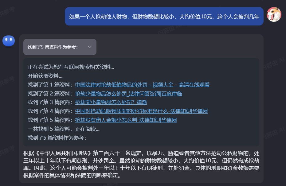Open link '中国对抢劫危险物质罪的处罚标准是什么'
This screenshot has height=186, width=286.
(x=141, y=111)
